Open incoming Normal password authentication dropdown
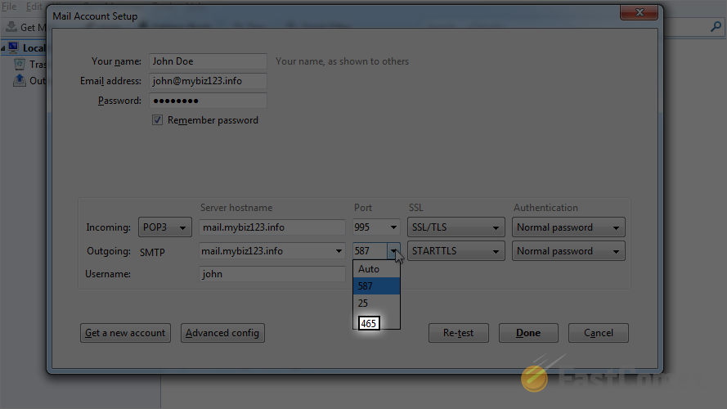727x409 pixels. coord(568,227)
